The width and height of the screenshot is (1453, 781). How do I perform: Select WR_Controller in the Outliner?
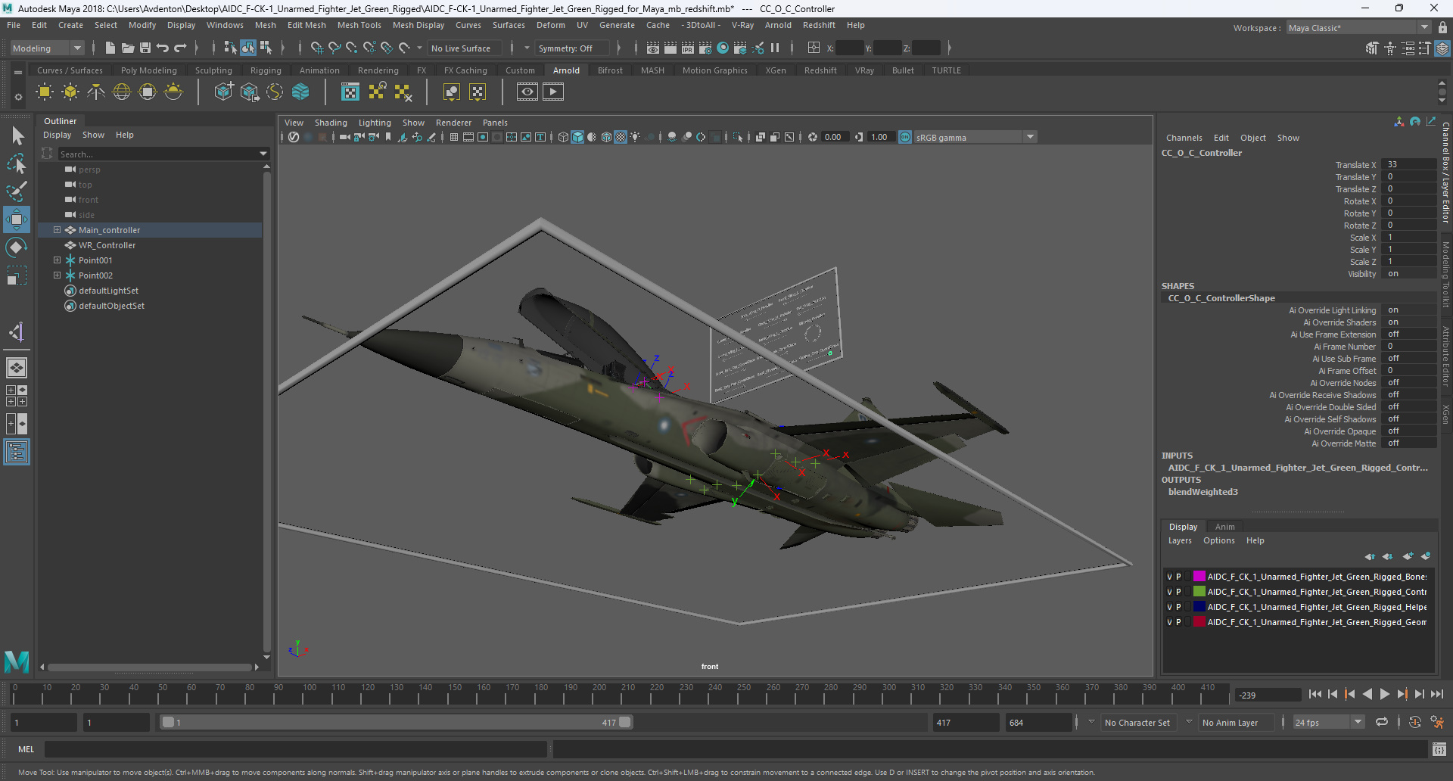click(x=107, y=245)
